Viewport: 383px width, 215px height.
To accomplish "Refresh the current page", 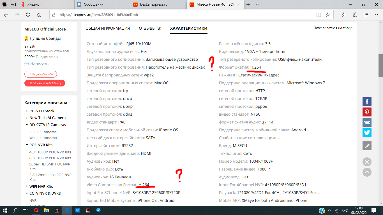I will coord(28,15).
